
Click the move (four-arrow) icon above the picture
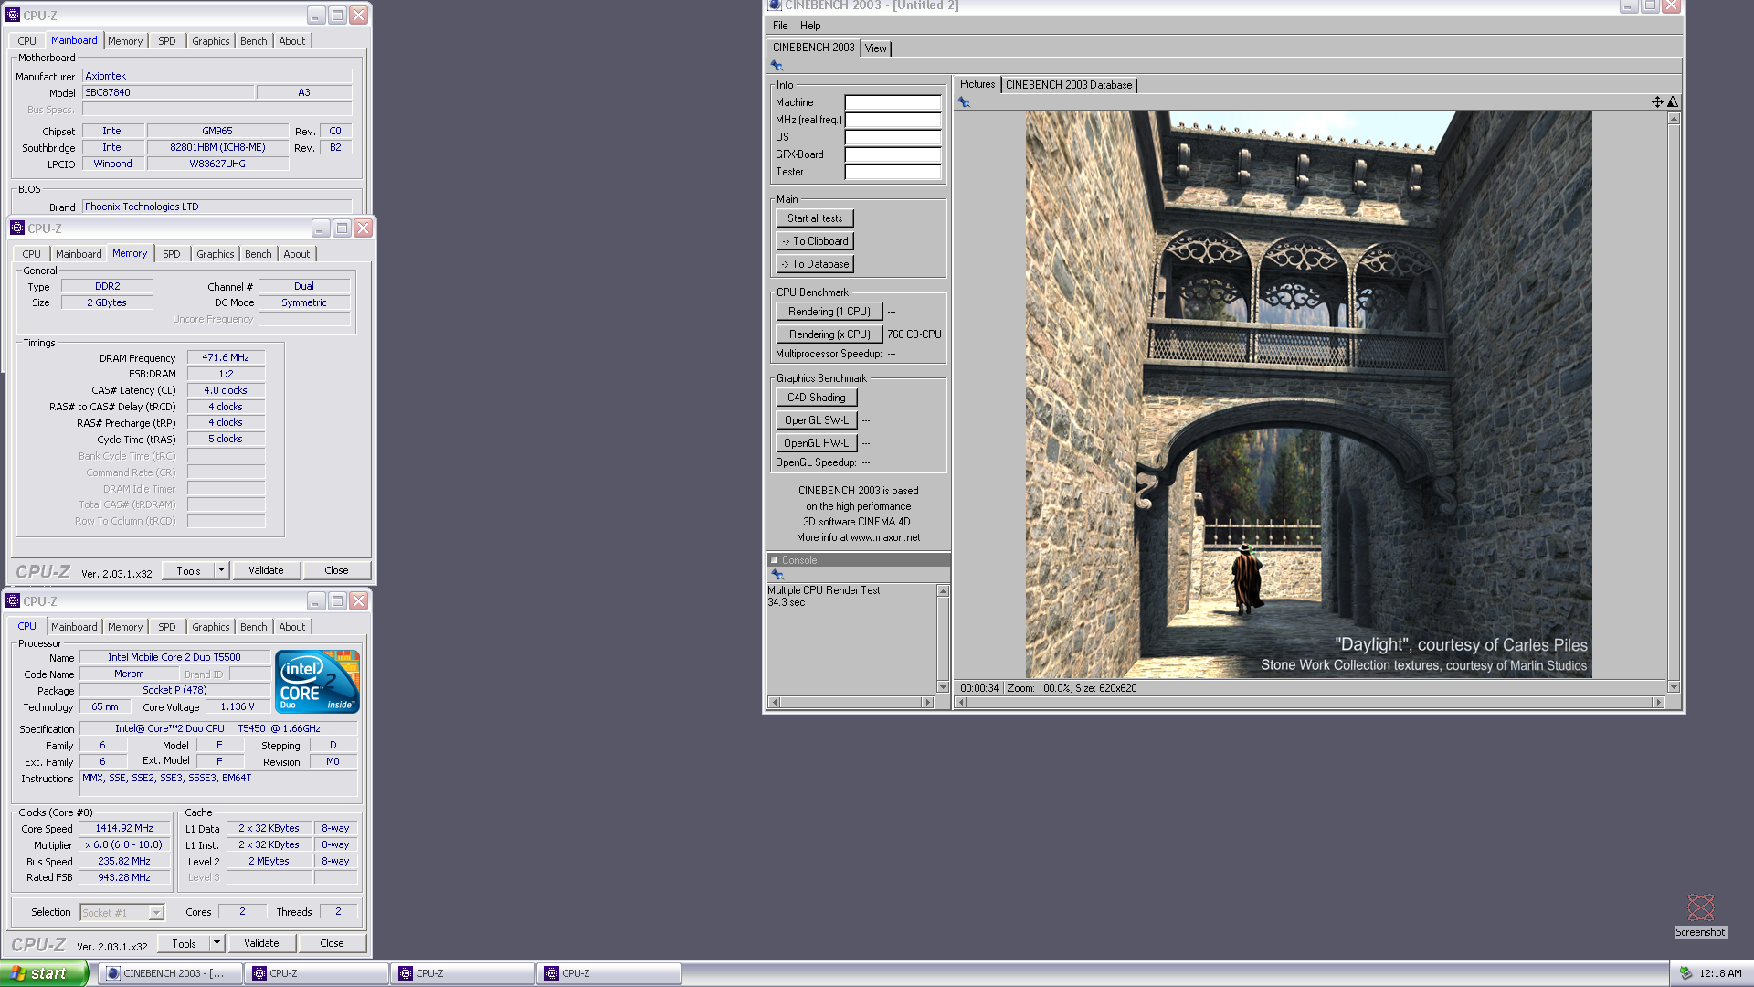[x=1657, y=102]
